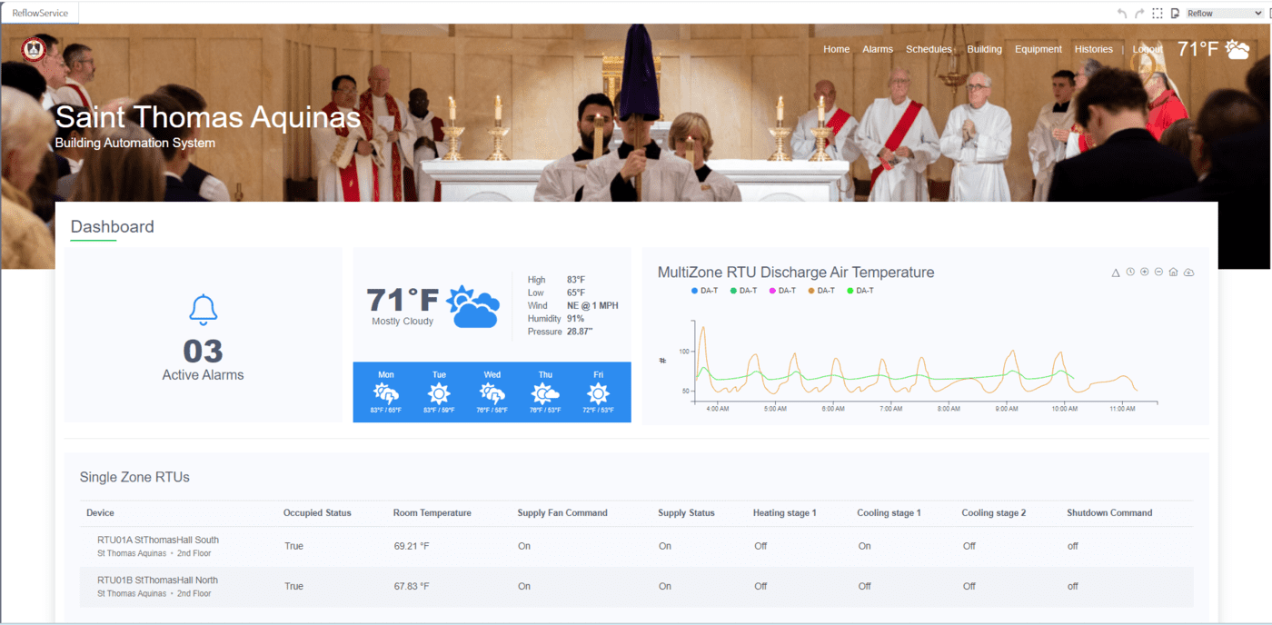Viewport: 1272px width, 625px height.
Task: Click the Wednesday thunderstorm forecast icon
Action: (x=492, y=393)
